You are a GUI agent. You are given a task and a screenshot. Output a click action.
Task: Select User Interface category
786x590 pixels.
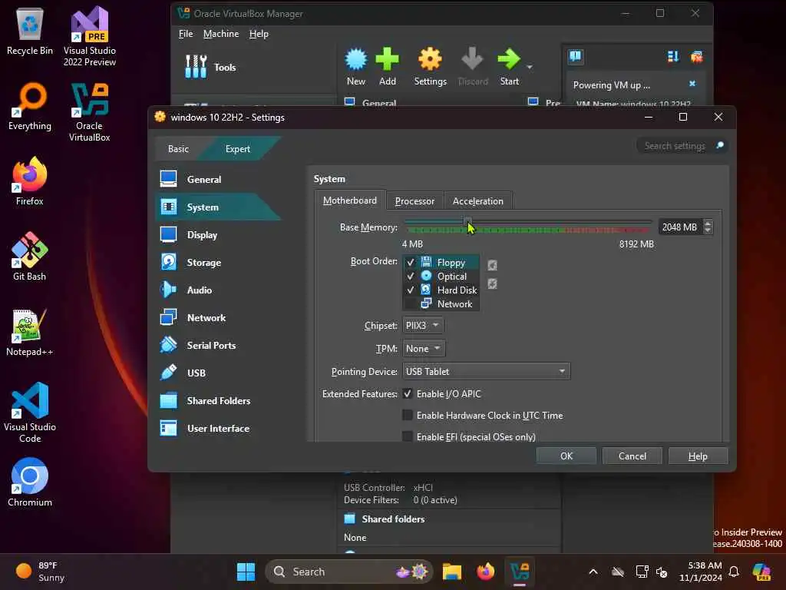(x=218, y=428)
